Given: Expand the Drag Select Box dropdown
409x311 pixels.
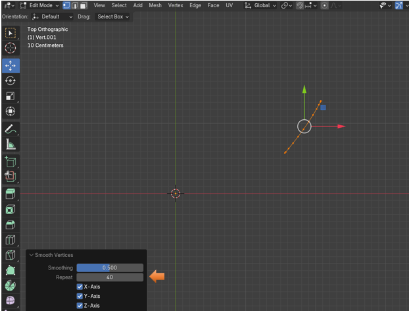Looking at the screenshot, I should (x=113, y=16).
